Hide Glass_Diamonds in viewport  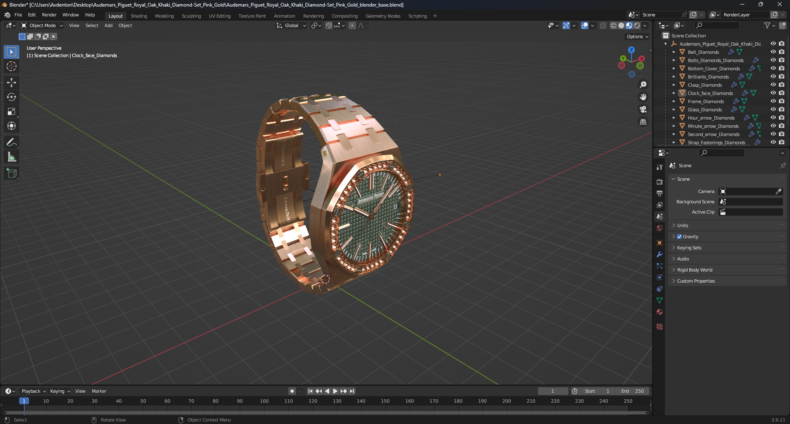click(773, 109)
